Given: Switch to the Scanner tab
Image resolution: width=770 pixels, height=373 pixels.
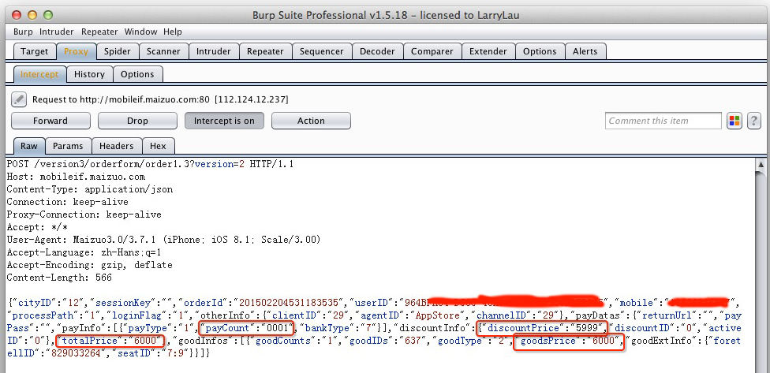Looking at the screenshot, I should (x=163, y=51).
